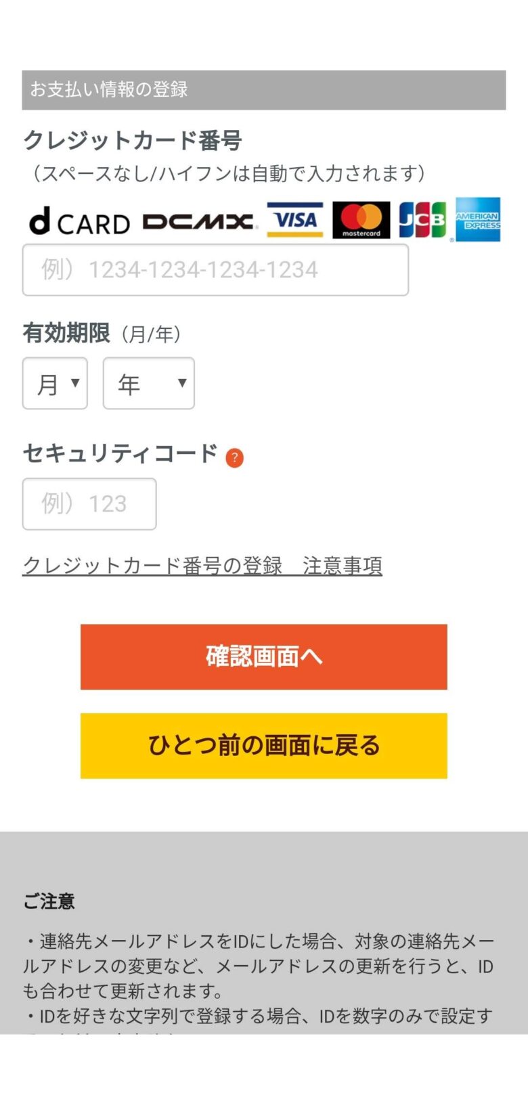Image resolution: width=528 pixels, height=1097 pixels.
Task: Click the Mastercard logo
Action: 361,220
